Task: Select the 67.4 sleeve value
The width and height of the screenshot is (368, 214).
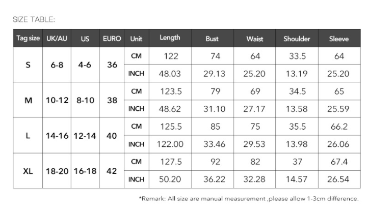Action: click(339, 162)
